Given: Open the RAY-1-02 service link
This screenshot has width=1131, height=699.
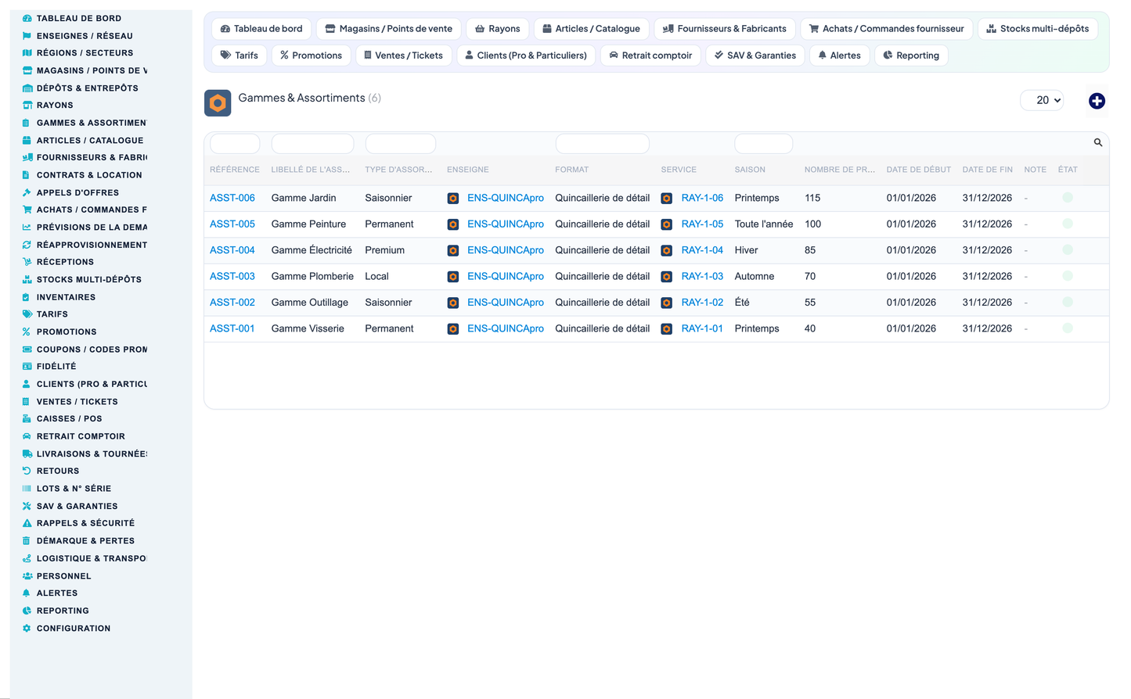Looking at the screenshot, I should click(702, 303).
